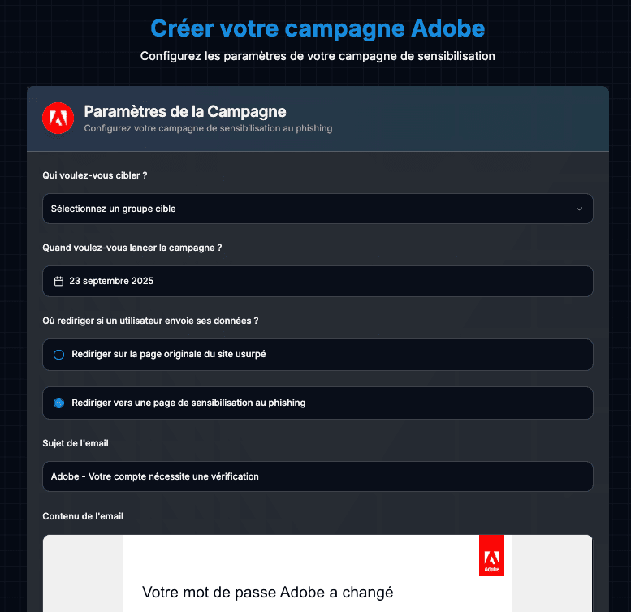Open the "Sélectionnez un groupe cible" dropdown
Image resolution: width=631 pixels, height=612 pixels.
[318, 209]
